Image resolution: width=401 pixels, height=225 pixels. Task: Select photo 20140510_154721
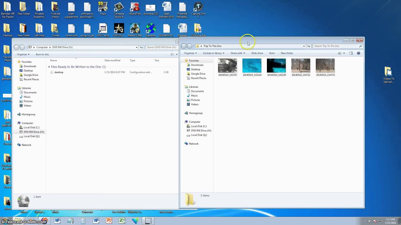301,67
